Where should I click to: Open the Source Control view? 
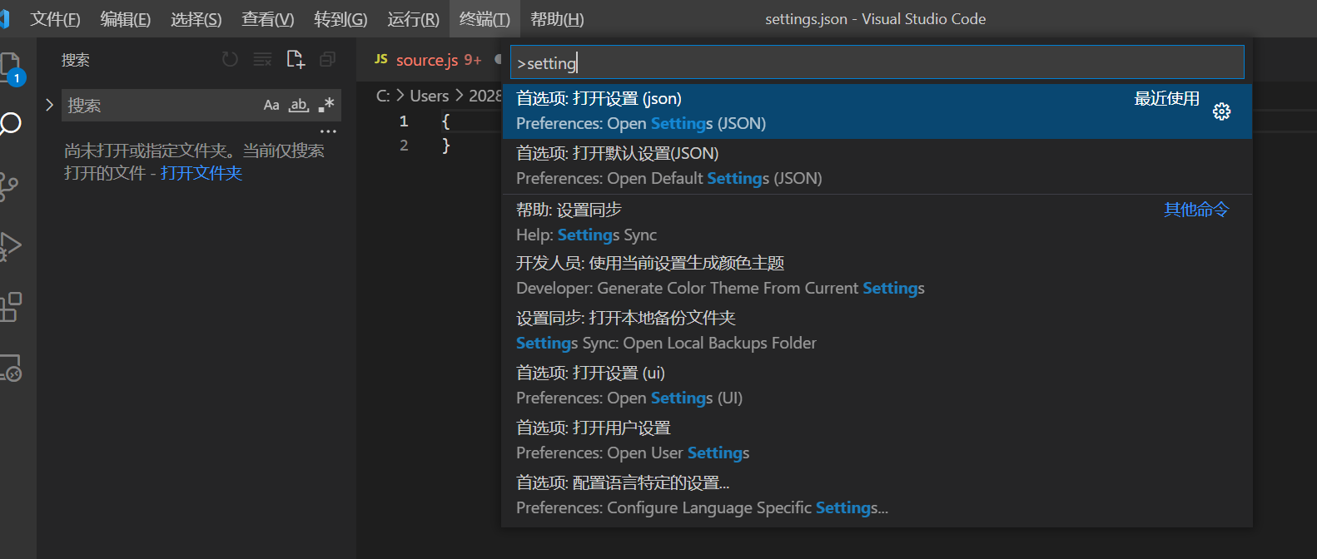click(10, 186)
